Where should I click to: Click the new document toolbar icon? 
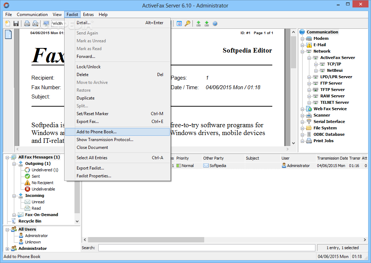coord(8,23)
